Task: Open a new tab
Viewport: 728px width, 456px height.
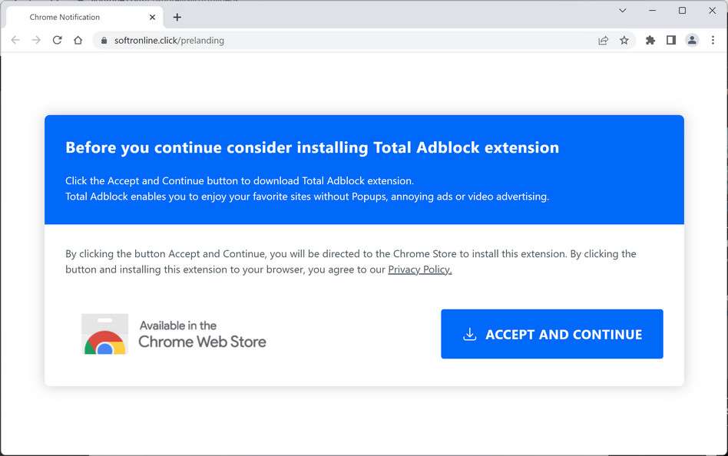Action: [x=177, y=17]
